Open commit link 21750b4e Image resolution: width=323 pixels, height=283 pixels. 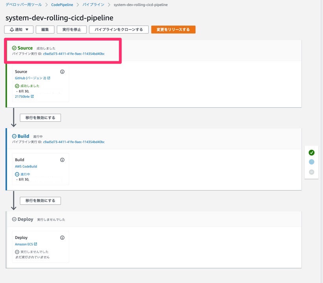(x=22, y=96)
